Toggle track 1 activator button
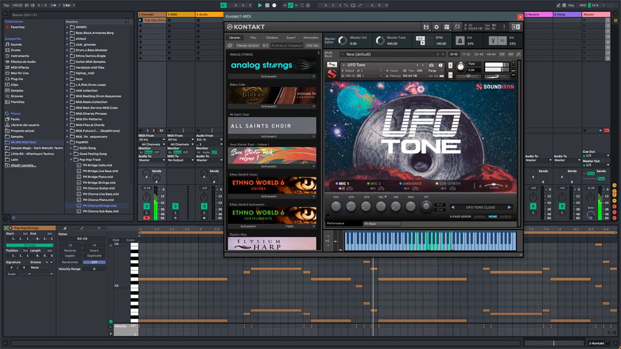This screenshot has height=349, width=621. pos(146,206)
